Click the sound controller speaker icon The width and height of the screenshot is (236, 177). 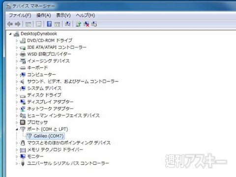coord(22,82)
